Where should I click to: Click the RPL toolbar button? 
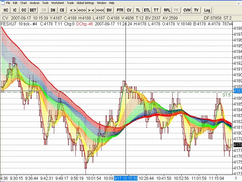pos(167,10)
